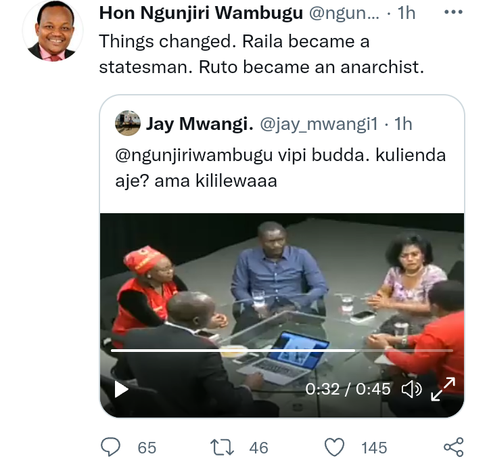Click the Hon Ngunjiri Wambugu display name
The height and width of the screenshot is (469, 487).
click(x=201, y=13)
